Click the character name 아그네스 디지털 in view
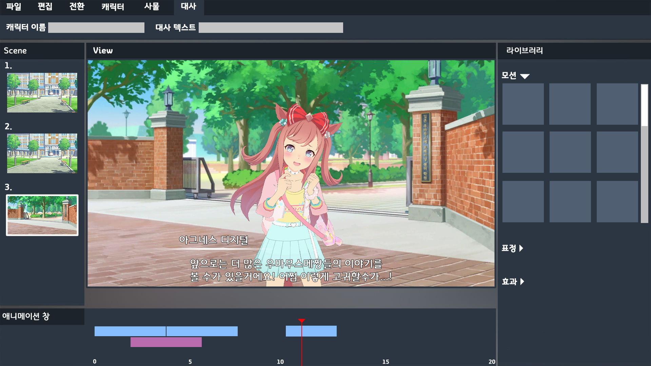Image resolution: width=651 pixels, height=366 pixels. point(214,240)
